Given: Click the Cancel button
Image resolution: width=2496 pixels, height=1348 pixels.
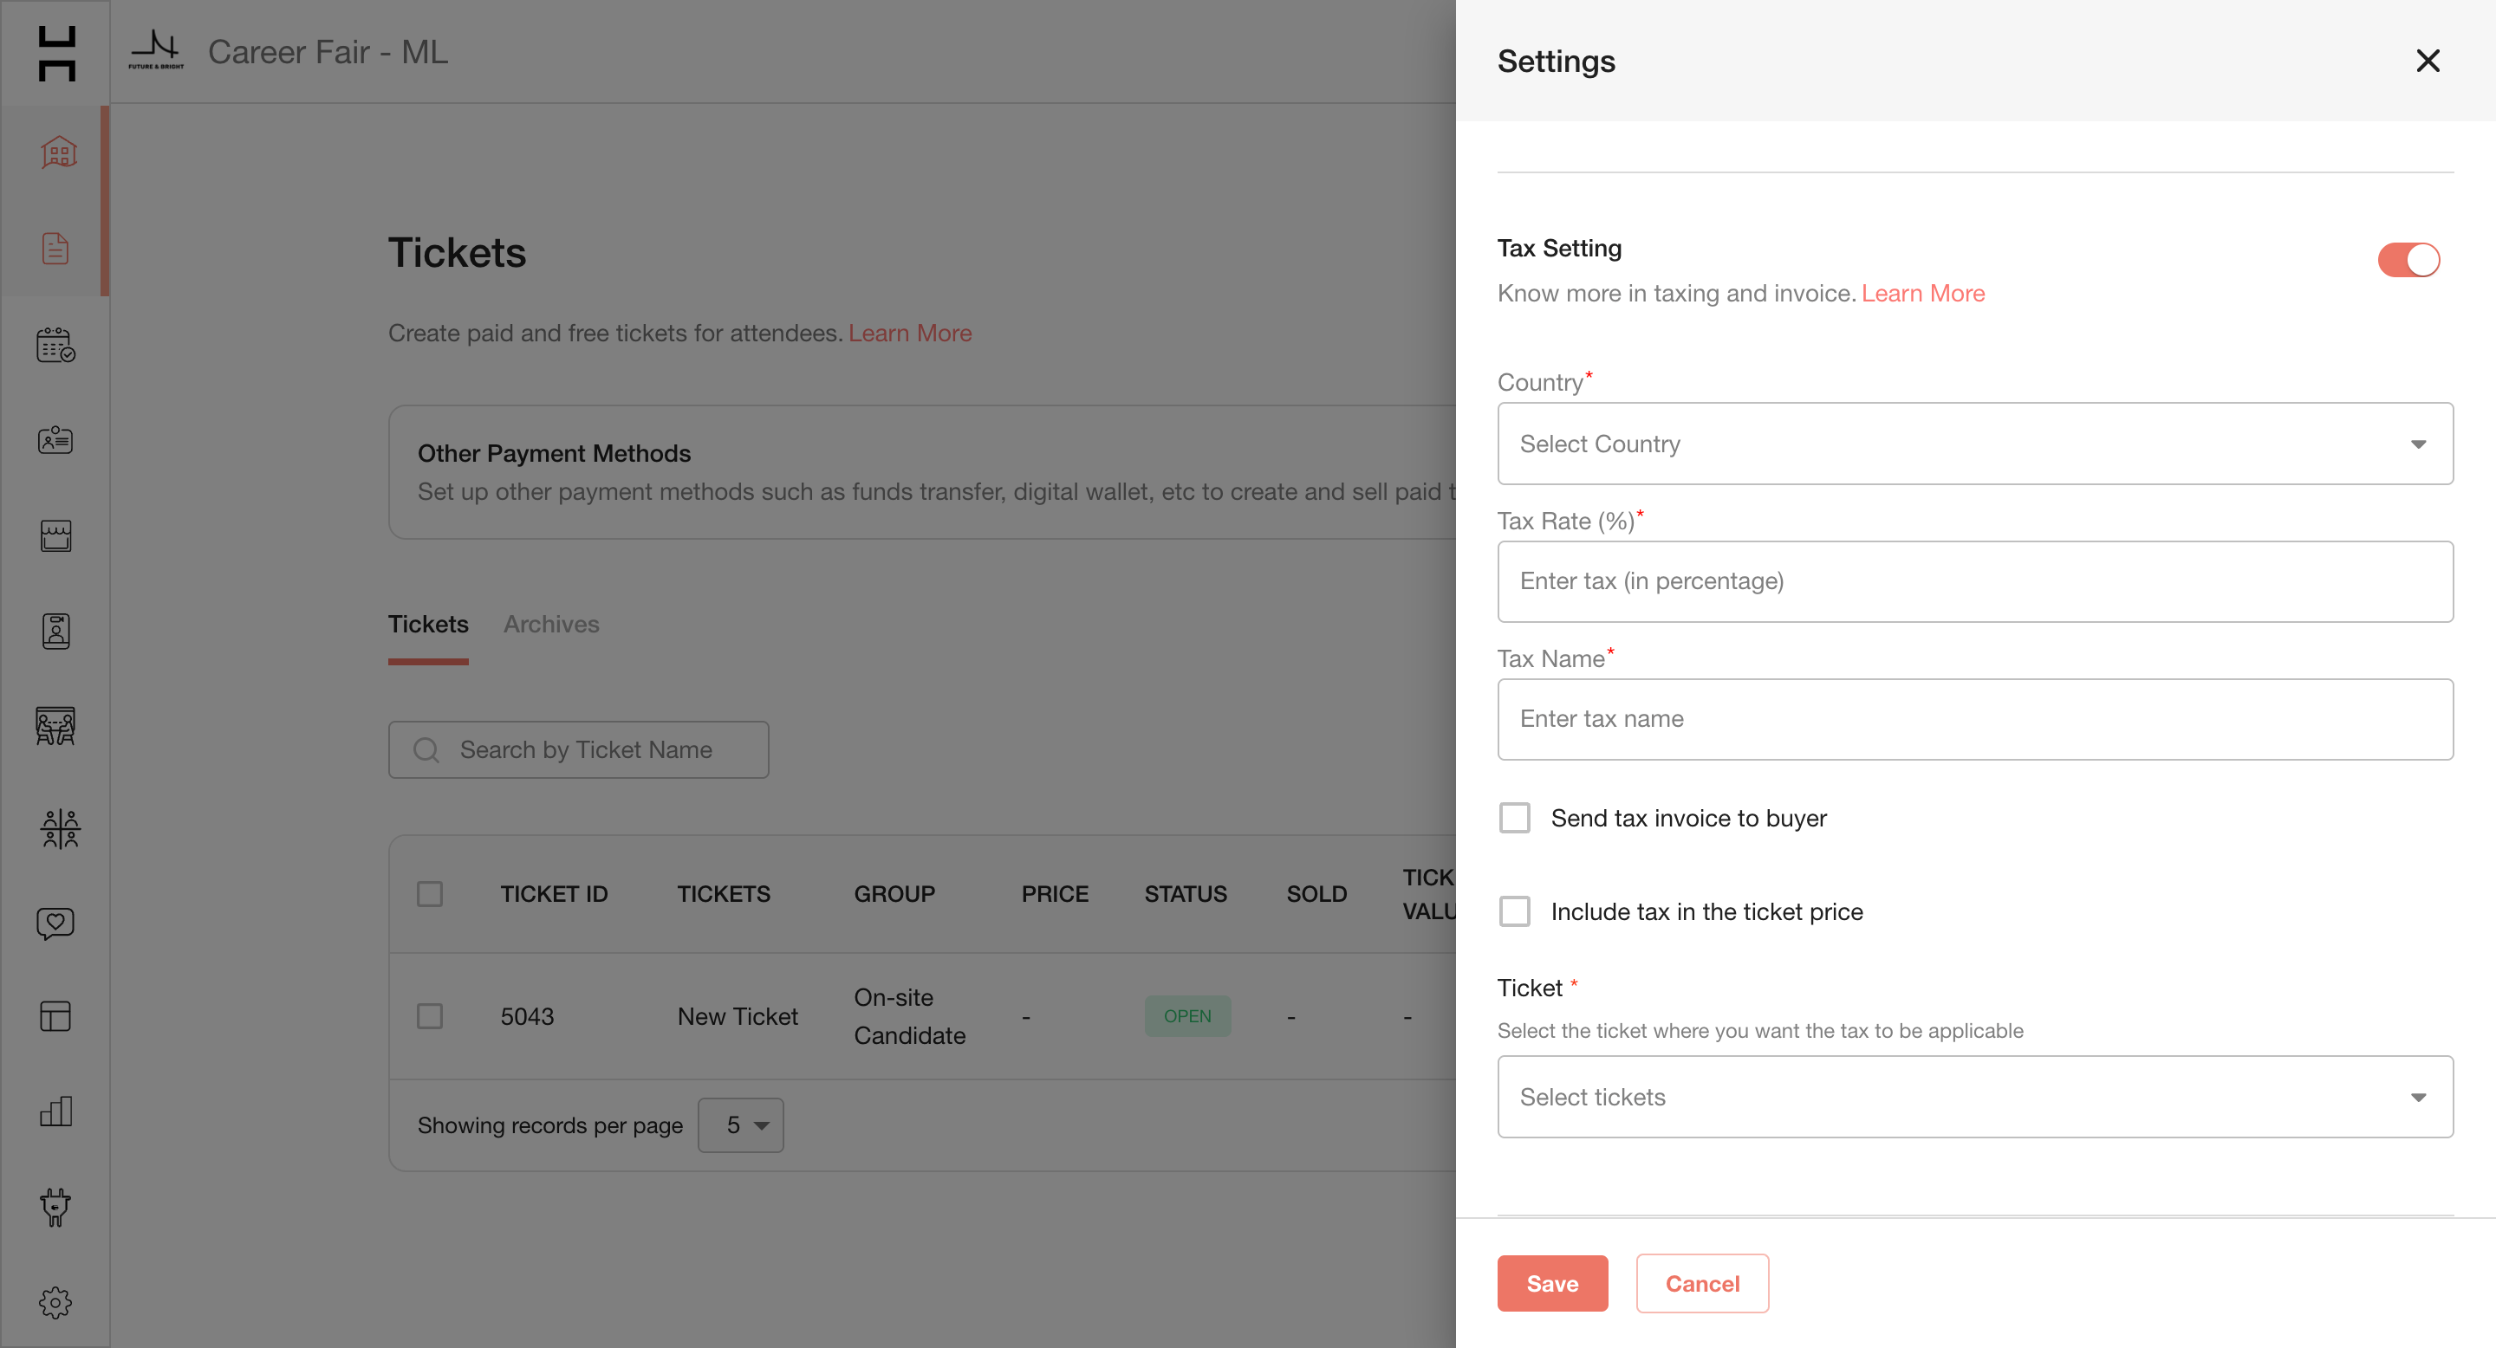Looking at the screenshot, I should pyautogui.click(x=1702, y=1283).
